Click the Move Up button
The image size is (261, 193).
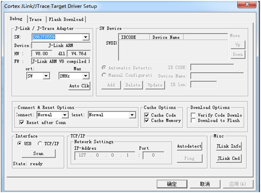[238, 45]
